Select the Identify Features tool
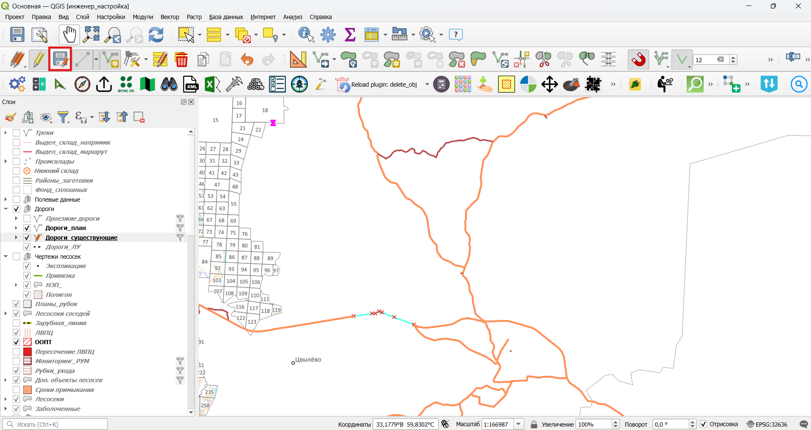Viewport: 811px width, 430px height. pos(306,35)
